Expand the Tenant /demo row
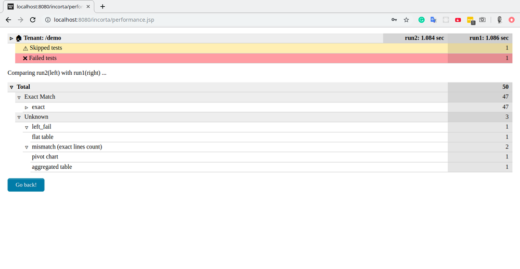Image resolution: width=520 pixels, height=269 pixels. (11, 38)
